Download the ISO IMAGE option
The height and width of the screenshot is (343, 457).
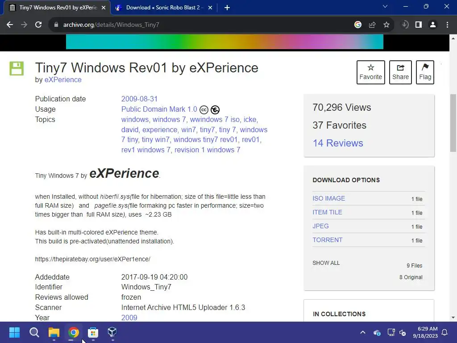pyautogui.click(x=329, y=198)
